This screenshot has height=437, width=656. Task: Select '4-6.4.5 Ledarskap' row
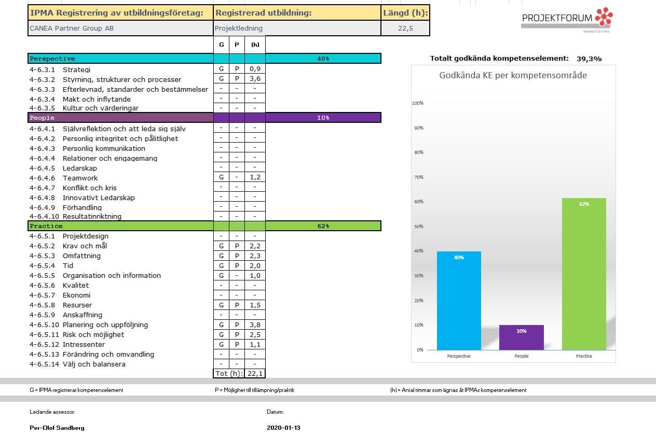[63, 168]
